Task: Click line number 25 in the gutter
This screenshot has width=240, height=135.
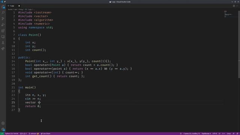Action: pyautogui.click(x=13, y=102)
